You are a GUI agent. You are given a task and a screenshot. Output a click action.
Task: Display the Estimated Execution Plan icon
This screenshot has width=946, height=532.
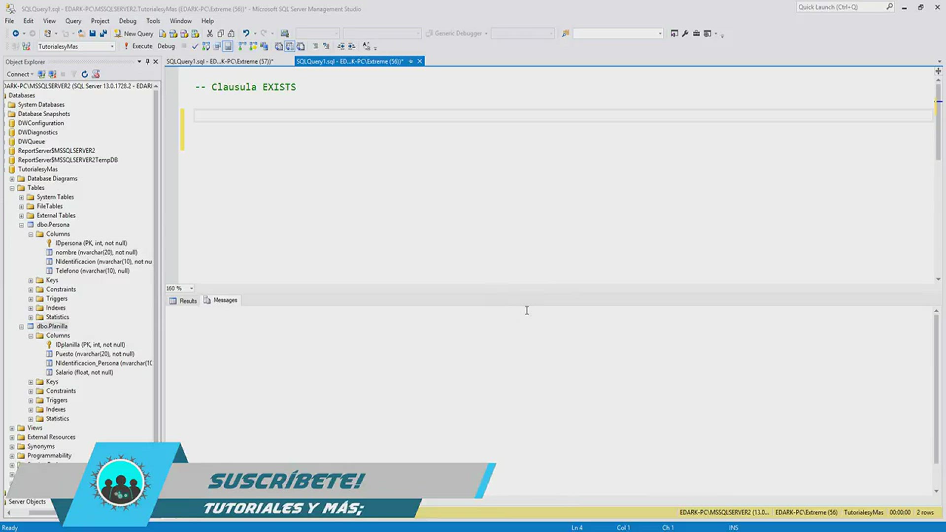pos(206,46)
